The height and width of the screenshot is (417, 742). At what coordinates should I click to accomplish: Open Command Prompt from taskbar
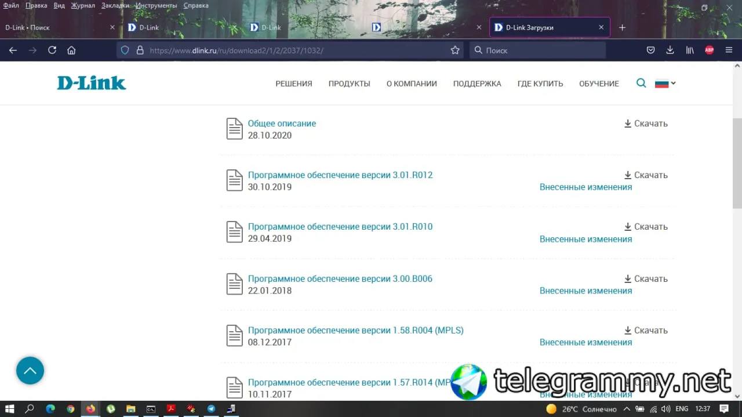(x=151, y=409)
